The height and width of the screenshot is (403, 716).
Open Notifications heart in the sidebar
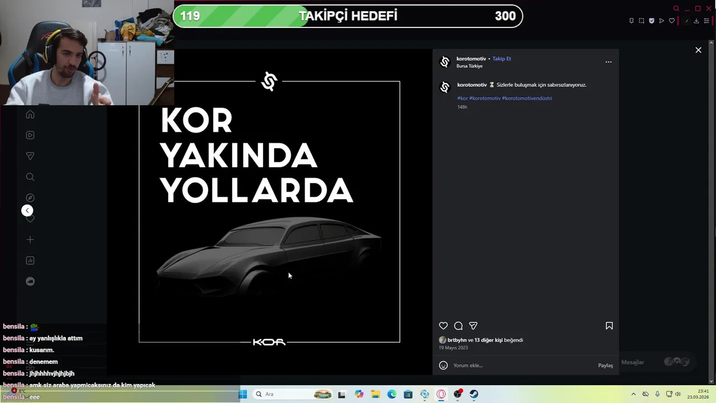(x=30, y=219)
